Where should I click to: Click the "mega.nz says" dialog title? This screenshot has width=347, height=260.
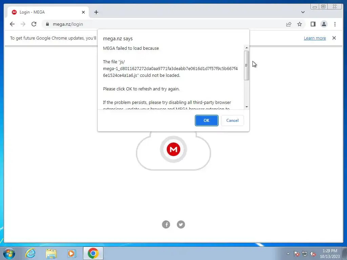click(x=118, y=39)
